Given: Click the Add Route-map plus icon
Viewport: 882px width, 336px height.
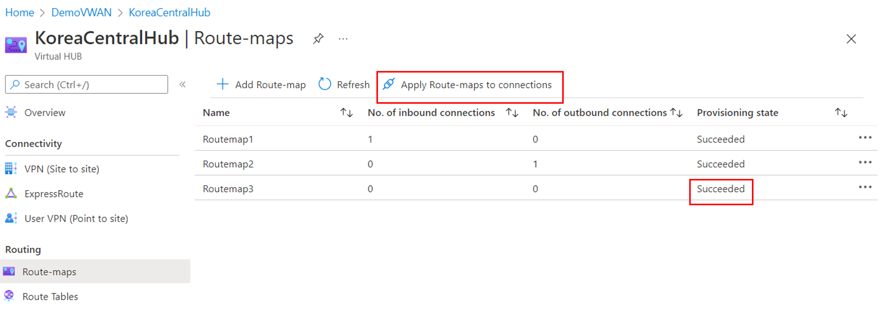Looking at the screenshot, I should point(222,84).
